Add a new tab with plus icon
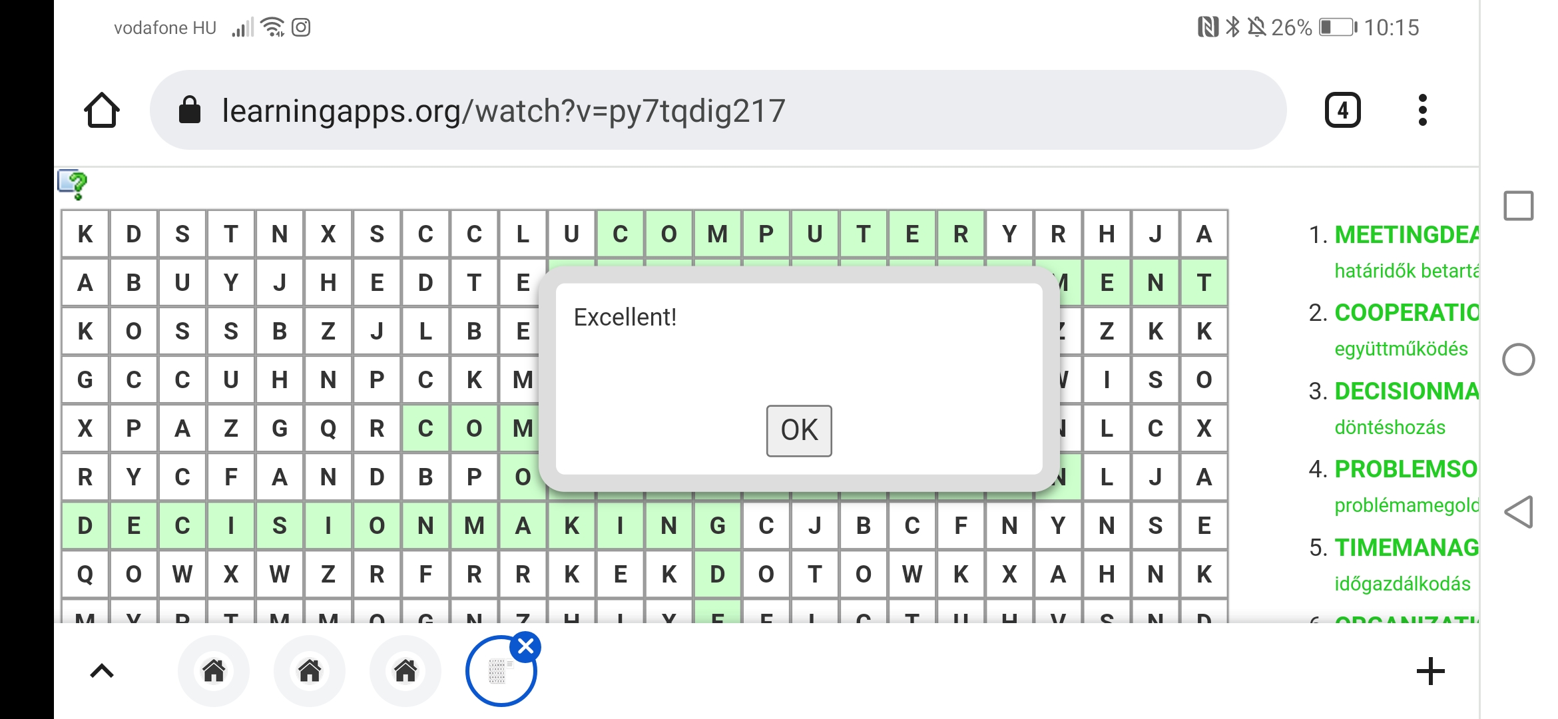 1430,671
